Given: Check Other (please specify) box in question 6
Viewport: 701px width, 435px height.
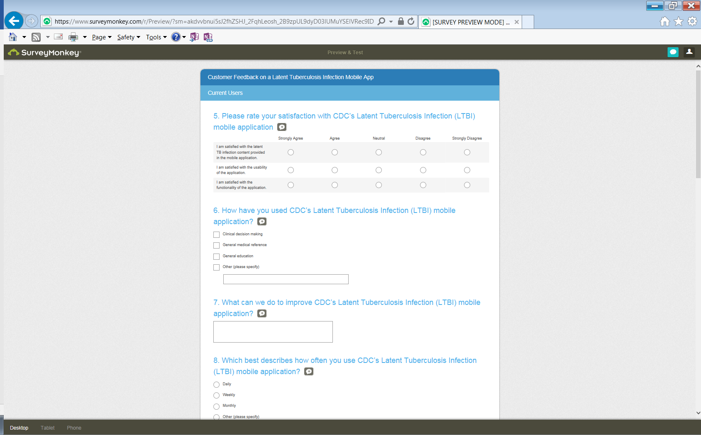Looking at the screenshot, I should click(x=216, y=267).
